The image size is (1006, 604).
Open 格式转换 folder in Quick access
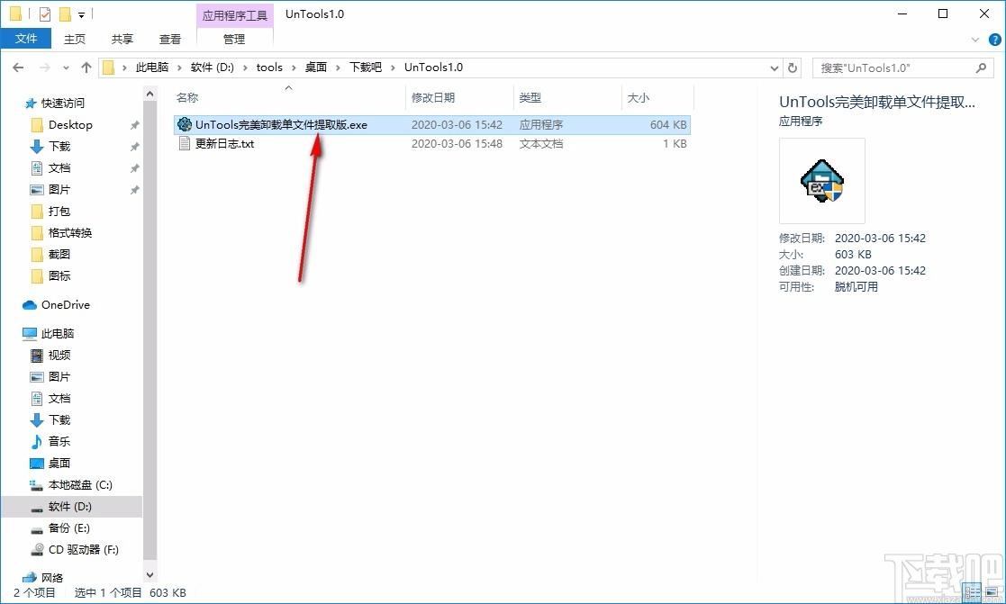70,233
